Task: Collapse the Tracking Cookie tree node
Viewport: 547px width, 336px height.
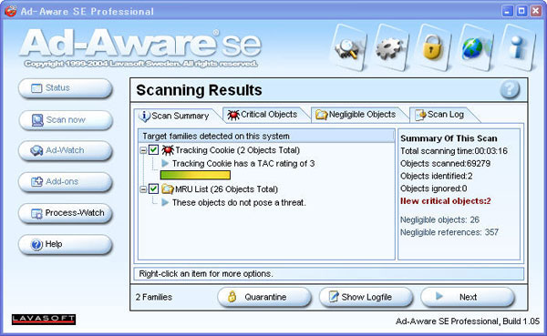Action: (143, 150)
